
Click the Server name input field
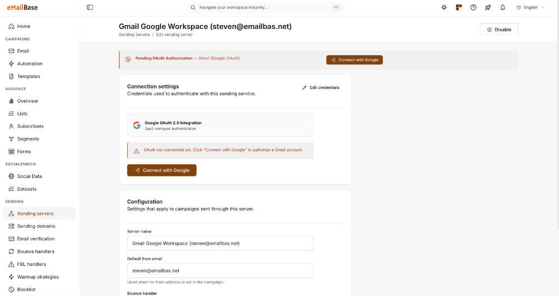221,243
